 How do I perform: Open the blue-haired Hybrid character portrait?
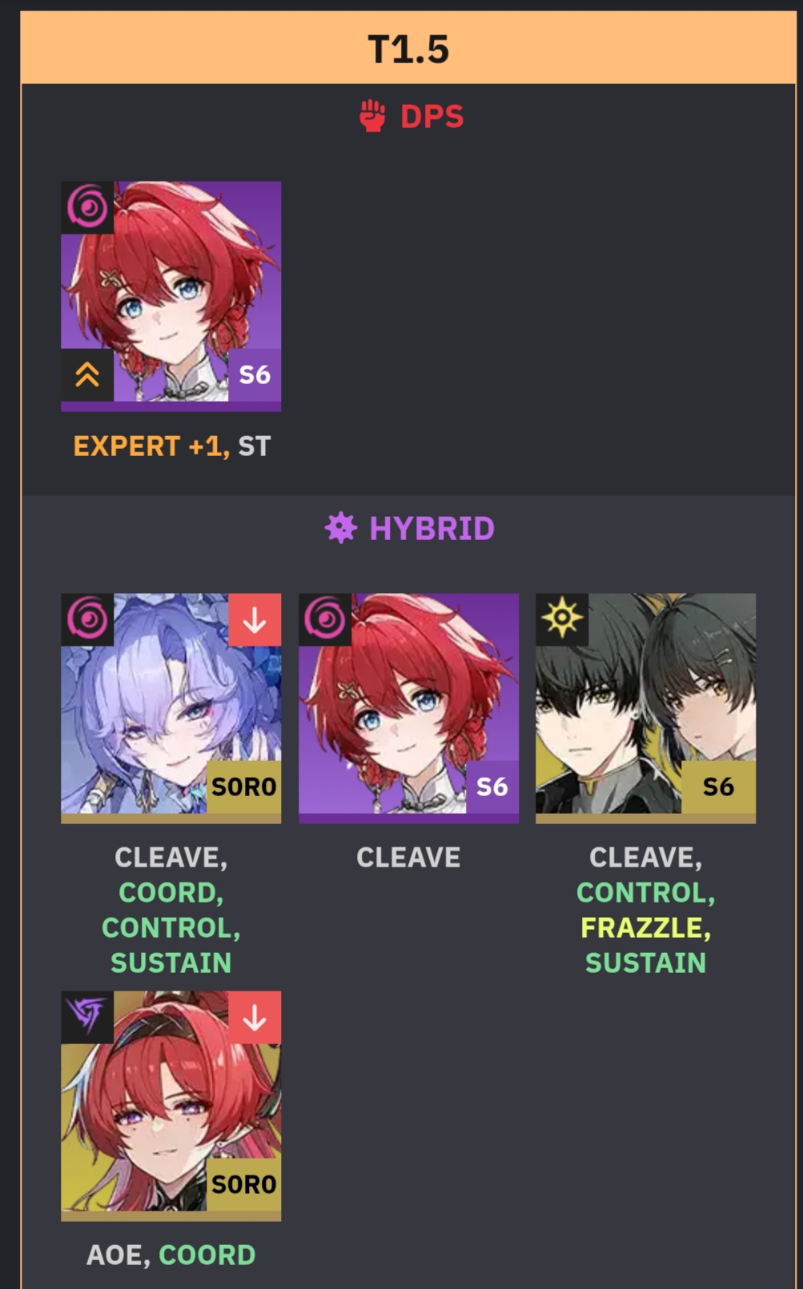pyautogui.click(x=171, y=708)
